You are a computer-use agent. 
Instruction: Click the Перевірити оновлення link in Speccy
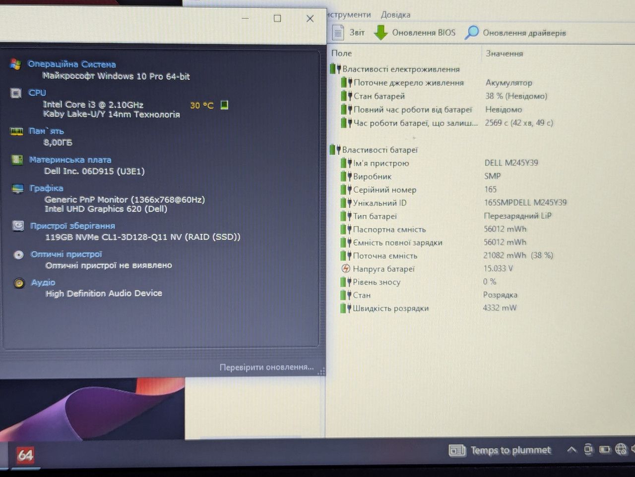pos(266,367)
